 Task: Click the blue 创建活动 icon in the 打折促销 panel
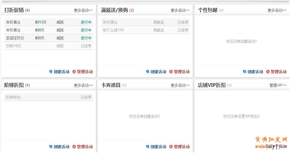51,72
